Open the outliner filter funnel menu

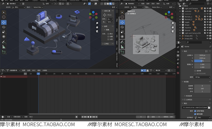point(208,4)
